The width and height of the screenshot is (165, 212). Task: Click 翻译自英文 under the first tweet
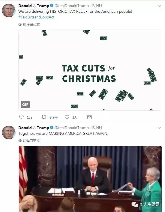tap(31, 24)
